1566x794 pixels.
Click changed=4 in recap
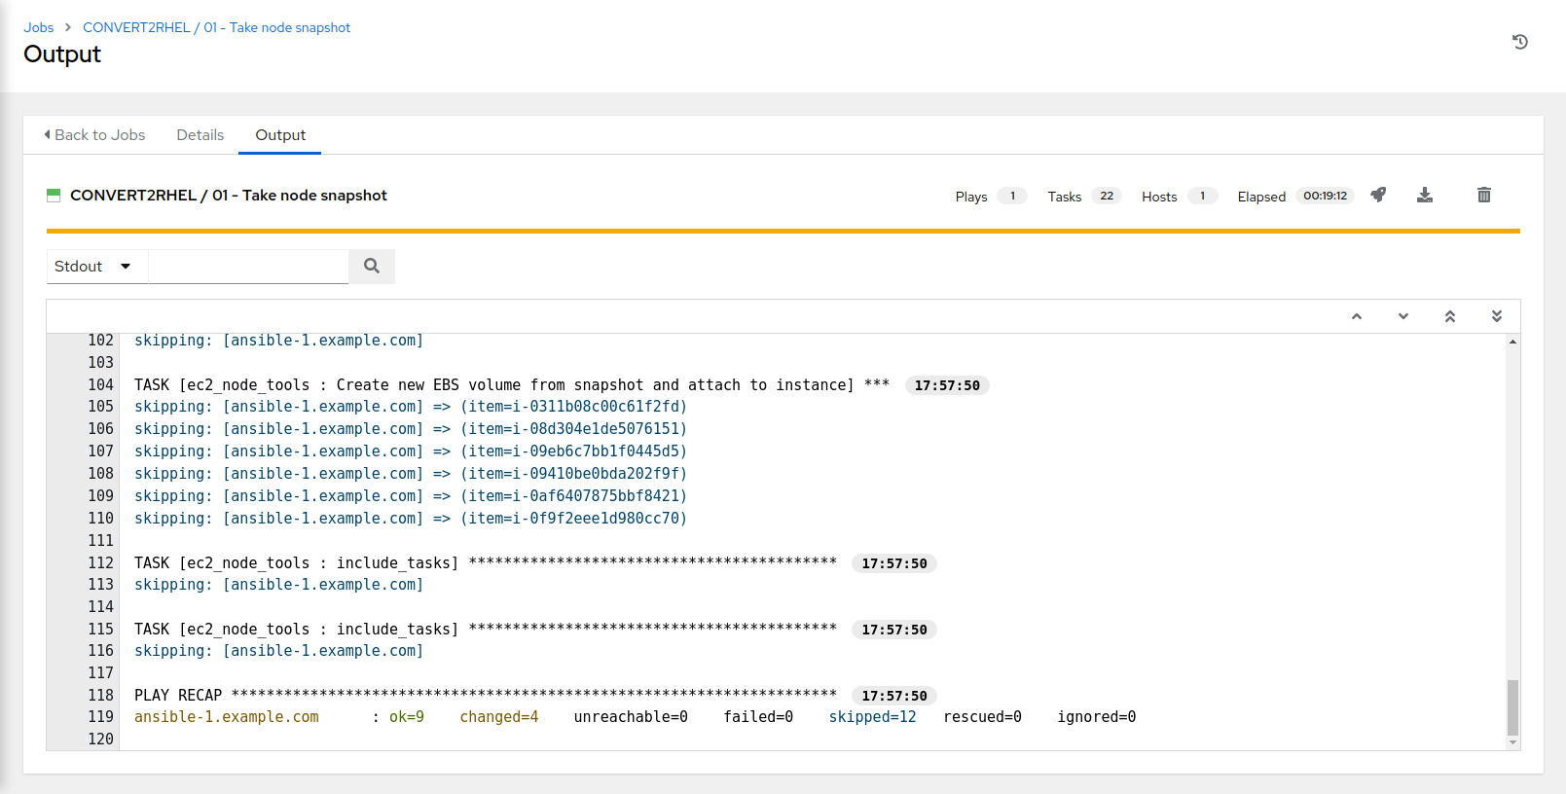click(499, 717)
